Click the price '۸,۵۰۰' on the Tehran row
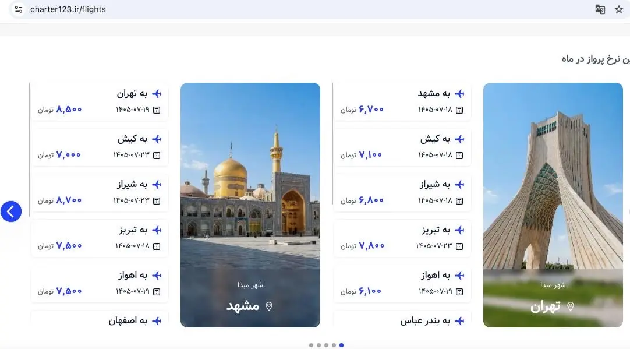Viewport: 630px width, 349px height. coord(69,110)
